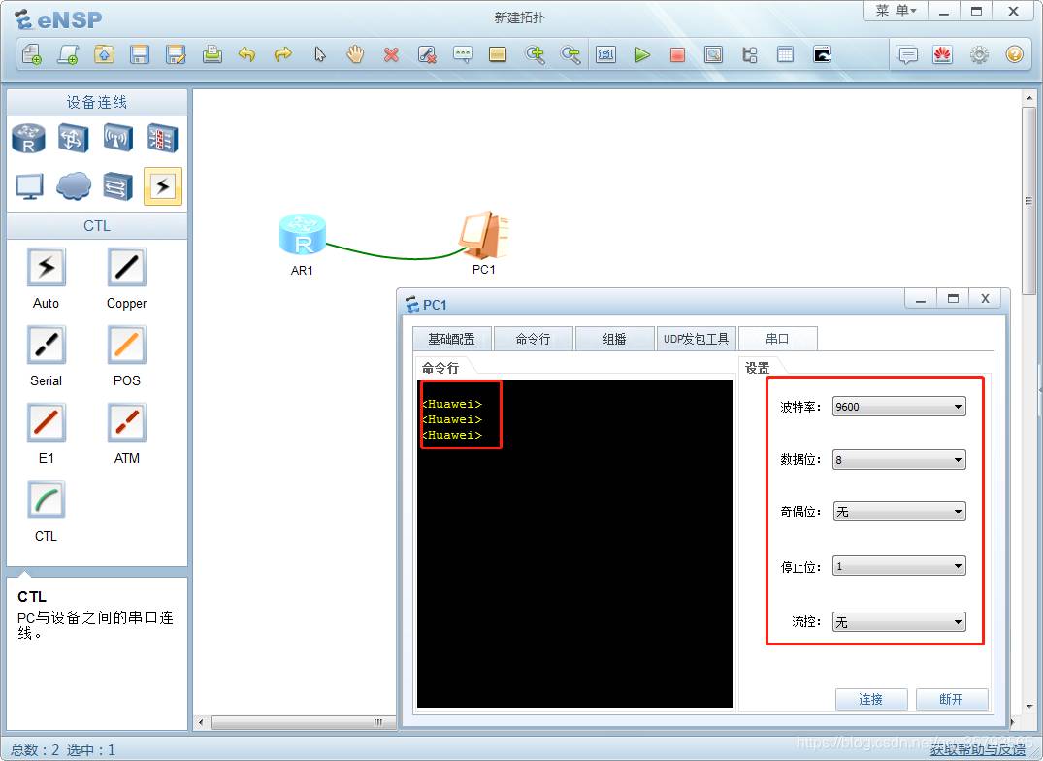Select the router device category icon
The height and width of the screenshot is (761, 1043).
click(28, 139)
